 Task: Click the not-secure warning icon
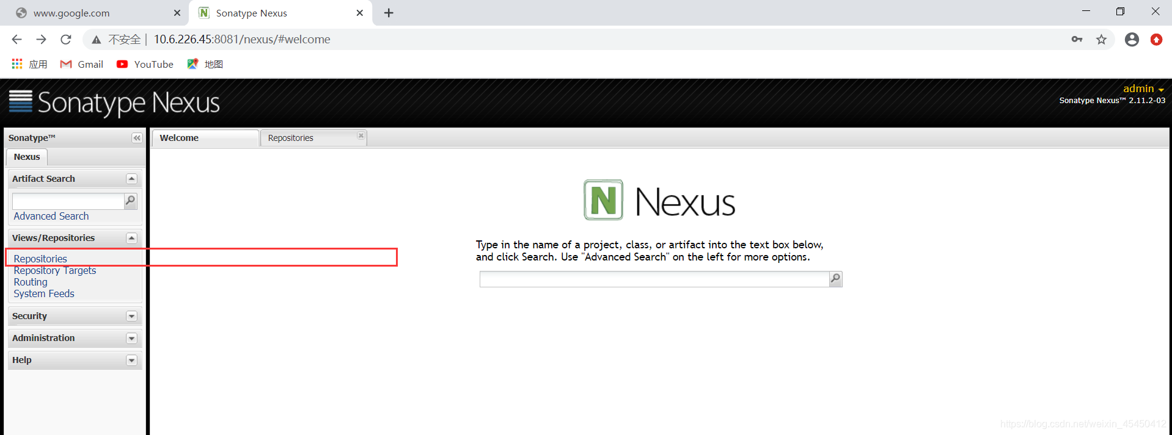coord(96,40)
